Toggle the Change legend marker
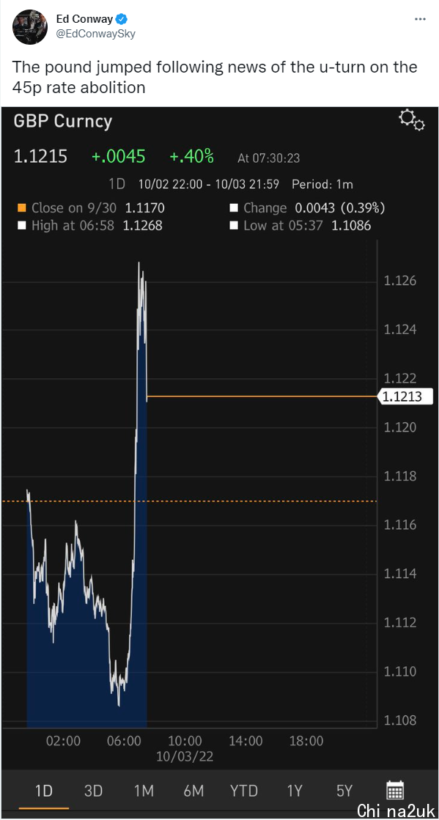Screen dimensions: 439x820 pos(234,208)
